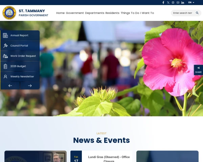Screen dimensions: 203x162
Task: Click the search magnifier icon
Action: pyautogui.click(x=197, y=13)
